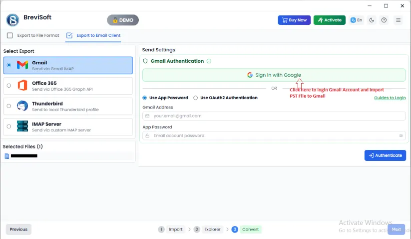The height and width of the screenshot is (239, 411).
Task: Click 'Send to local Thunderbird profile' text
Action: (65, 110)
